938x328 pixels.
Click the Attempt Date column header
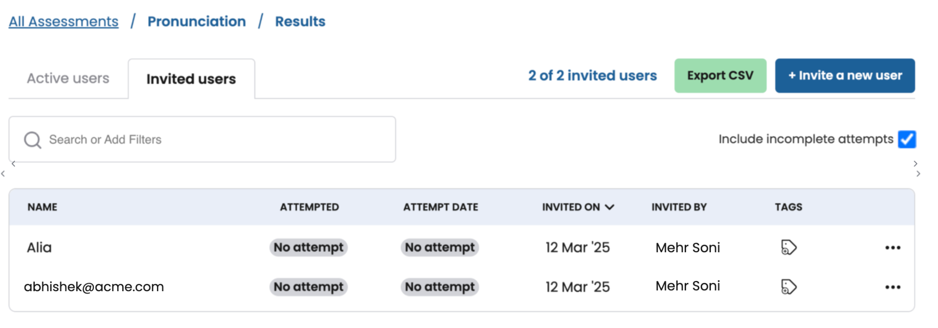click(x=440, y=207)
